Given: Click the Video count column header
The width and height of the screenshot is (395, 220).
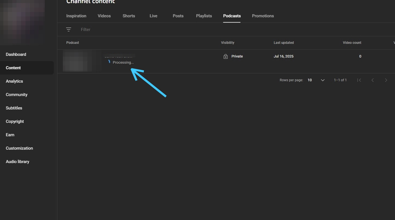Looking at the screenshot, I should tap(352, 43).
